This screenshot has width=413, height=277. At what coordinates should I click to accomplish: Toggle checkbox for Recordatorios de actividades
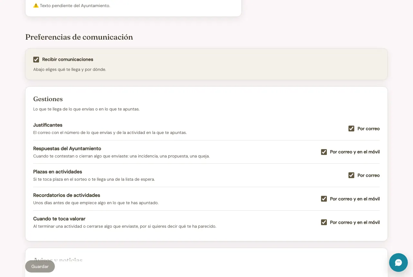coord(324,199)
